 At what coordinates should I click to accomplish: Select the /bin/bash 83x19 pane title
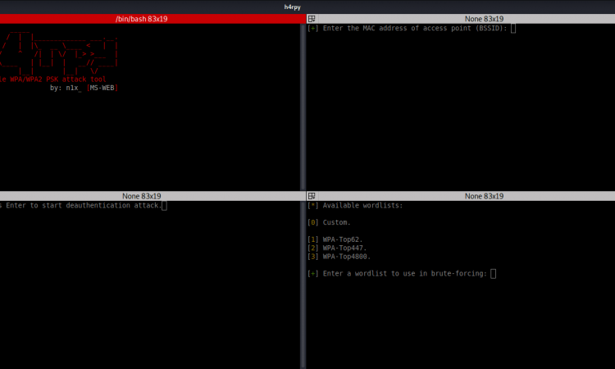tap(142, 19)
